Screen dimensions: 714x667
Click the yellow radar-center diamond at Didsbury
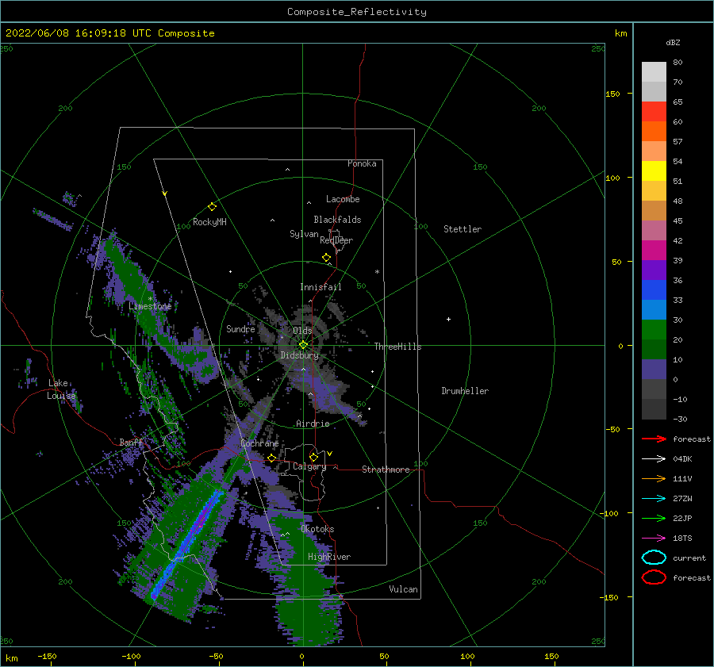pos(303,345)
